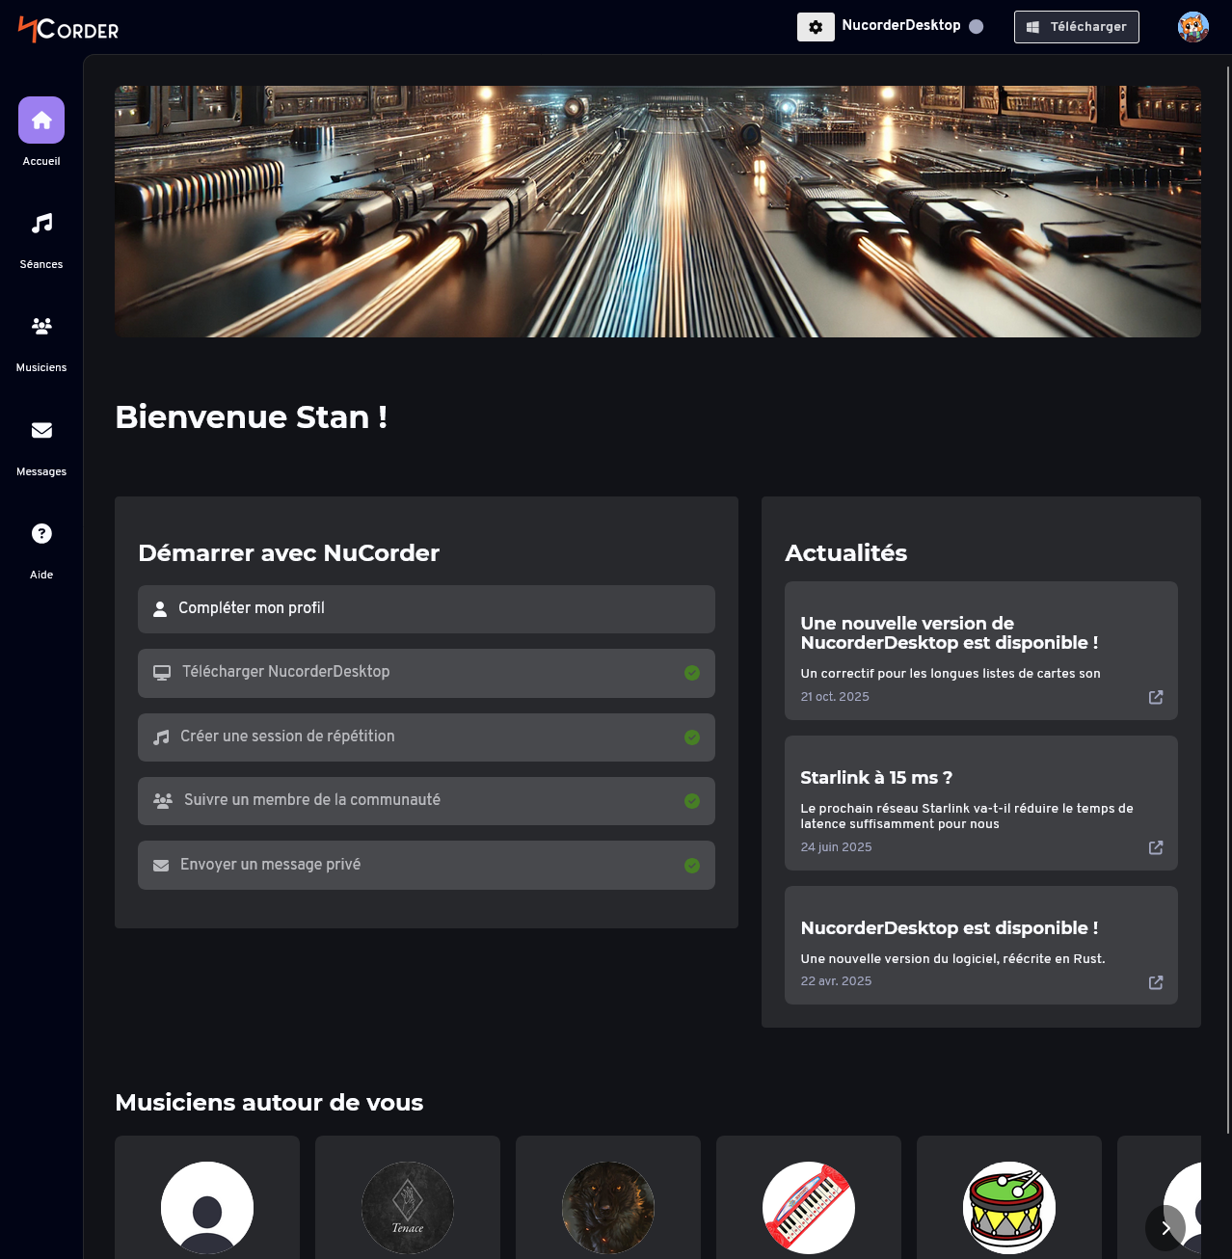Go to Séances label in sidebar
Viewport: 1232px width, 1259px height.
pyautogui.click(x=41, y=264)
